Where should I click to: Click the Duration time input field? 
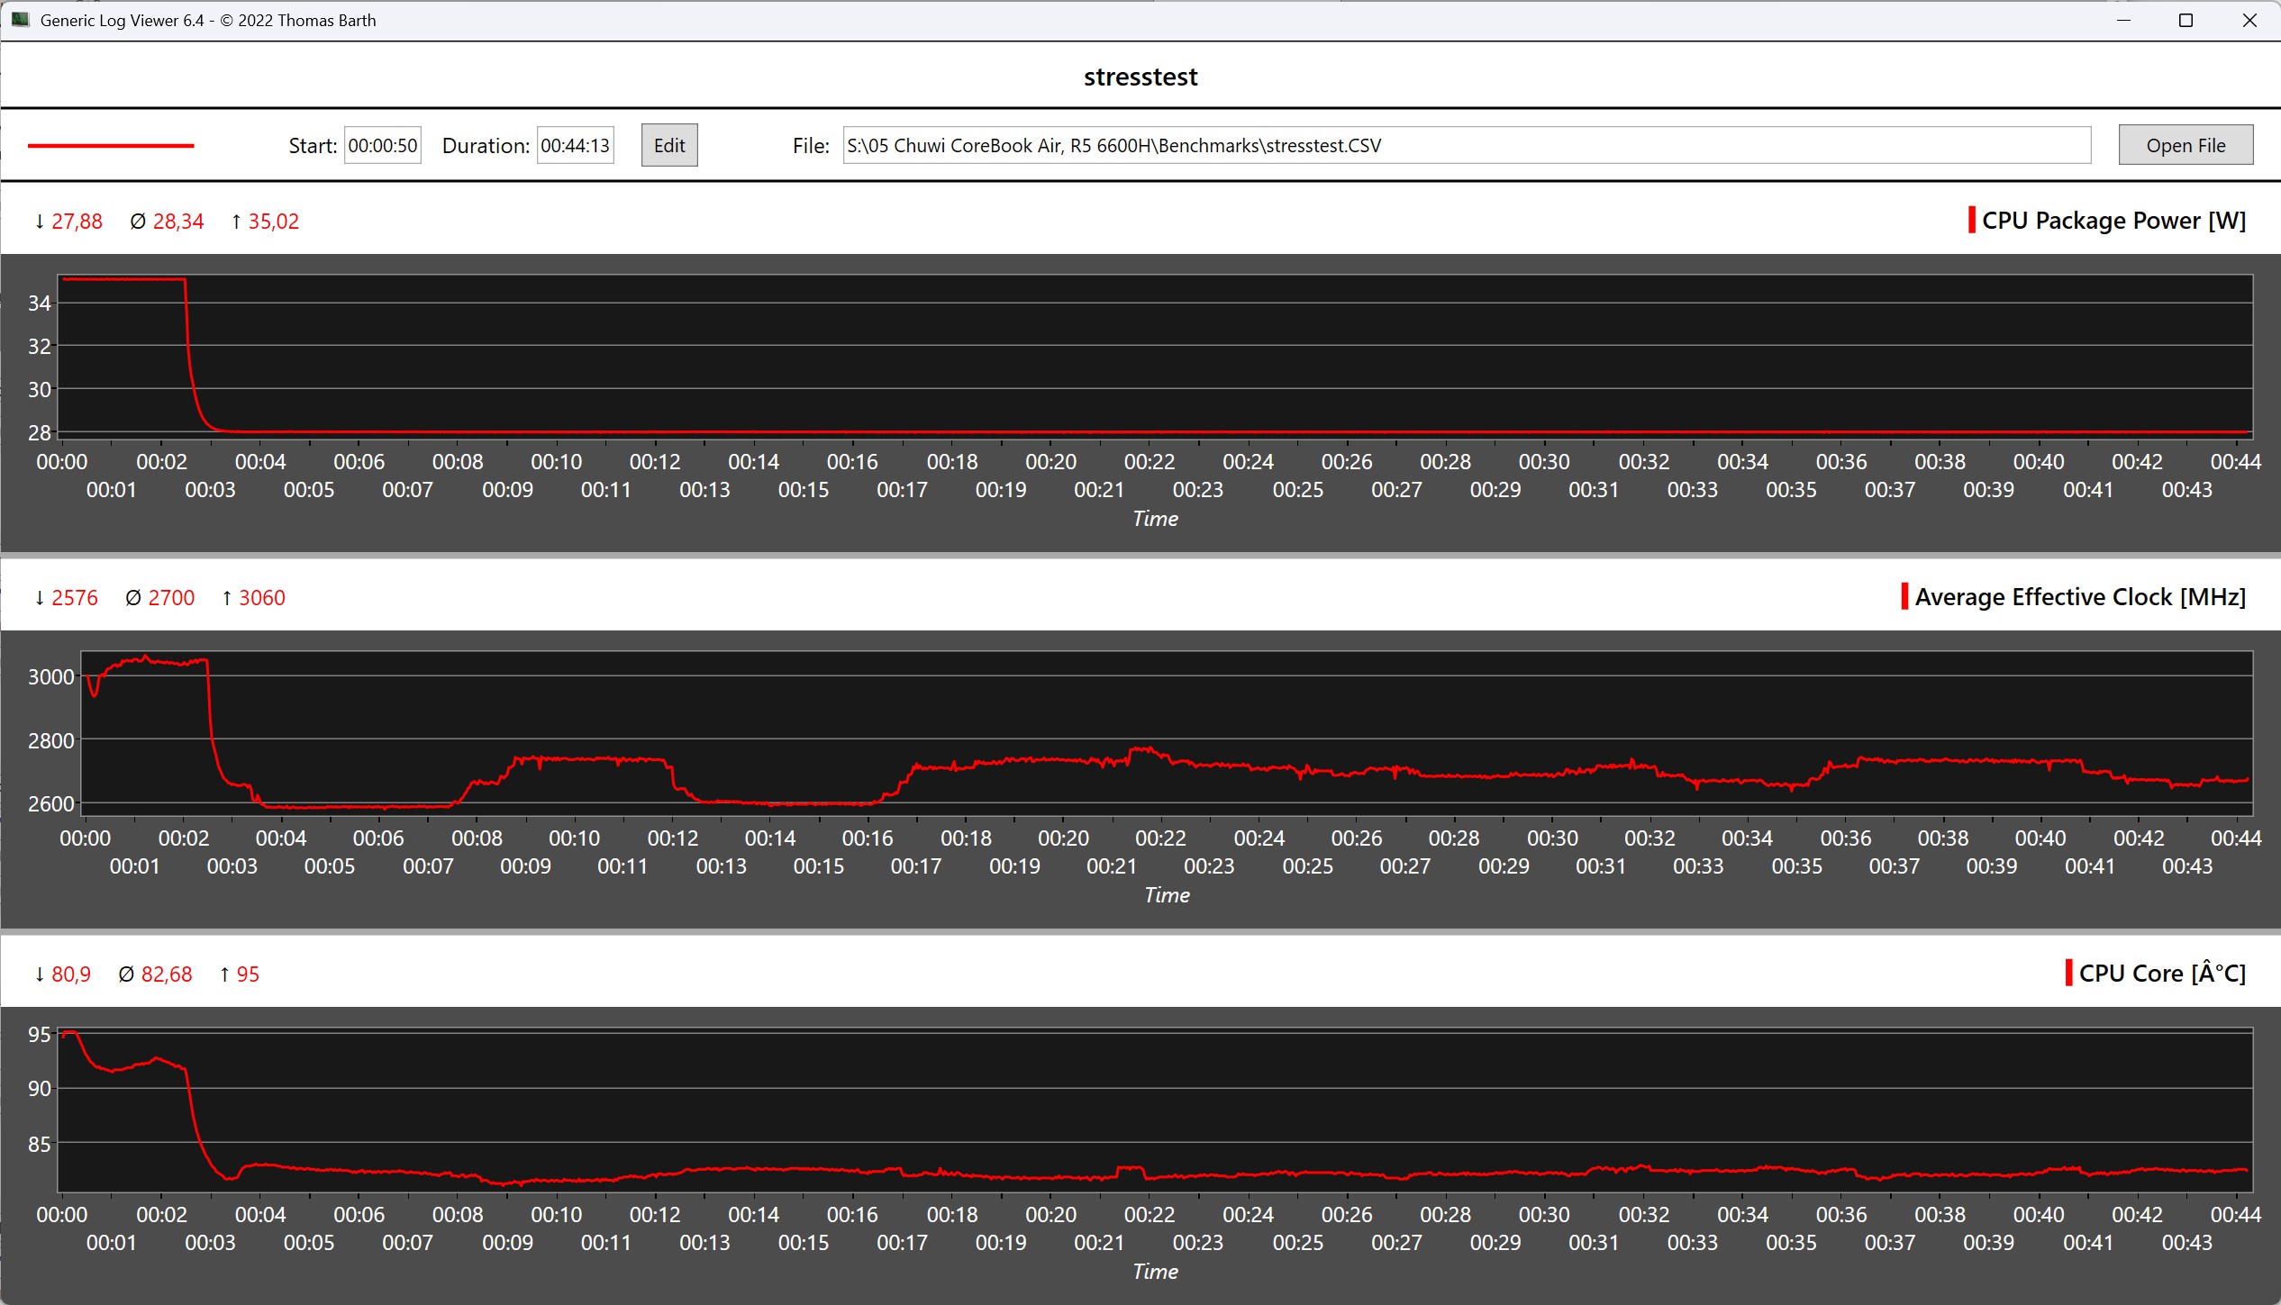(575, 145)
